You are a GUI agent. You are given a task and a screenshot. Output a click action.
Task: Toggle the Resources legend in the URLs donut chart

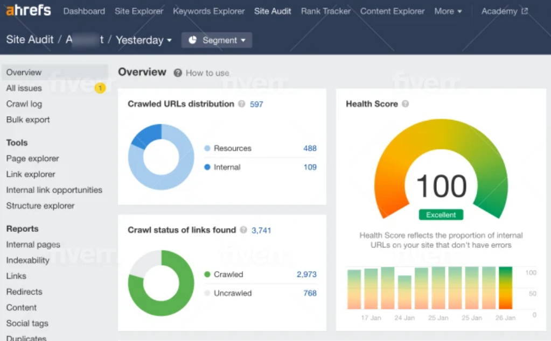[230, 148]
